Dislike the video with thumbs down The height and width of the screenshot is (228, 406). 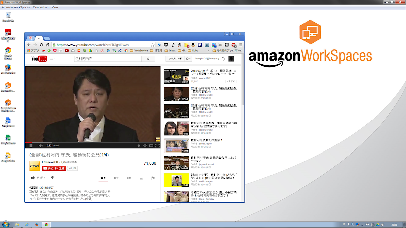(53, 178)
